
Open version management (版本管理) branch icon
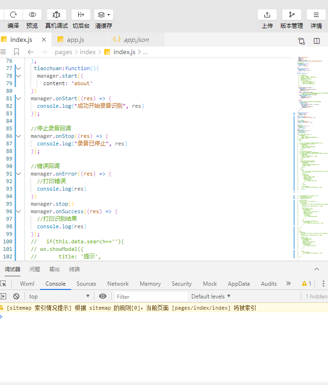[291, 15]
